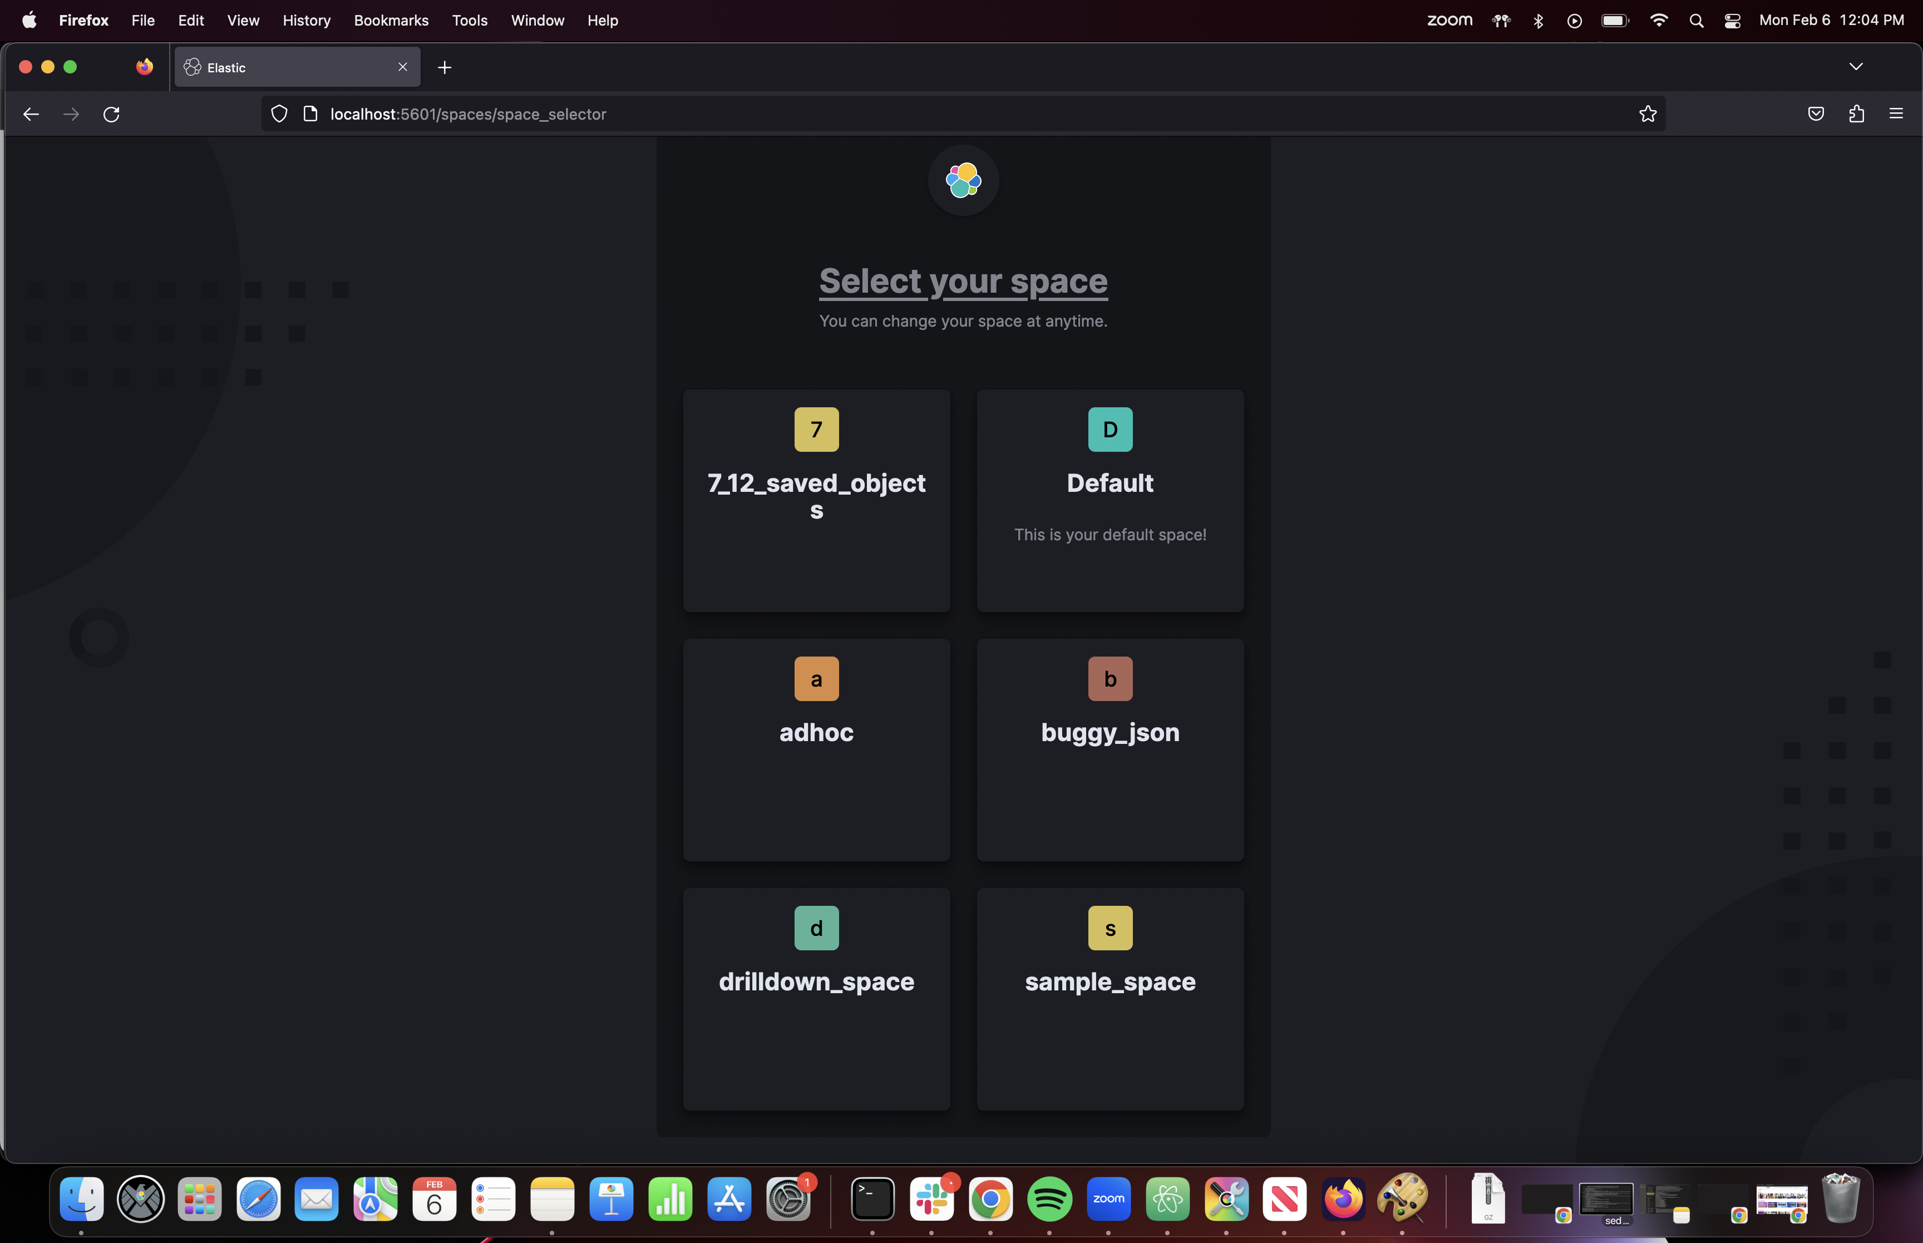Open the battery status menu
The width and height of the screenshot is (1923, 1243).
click(x=1613, y=20)
